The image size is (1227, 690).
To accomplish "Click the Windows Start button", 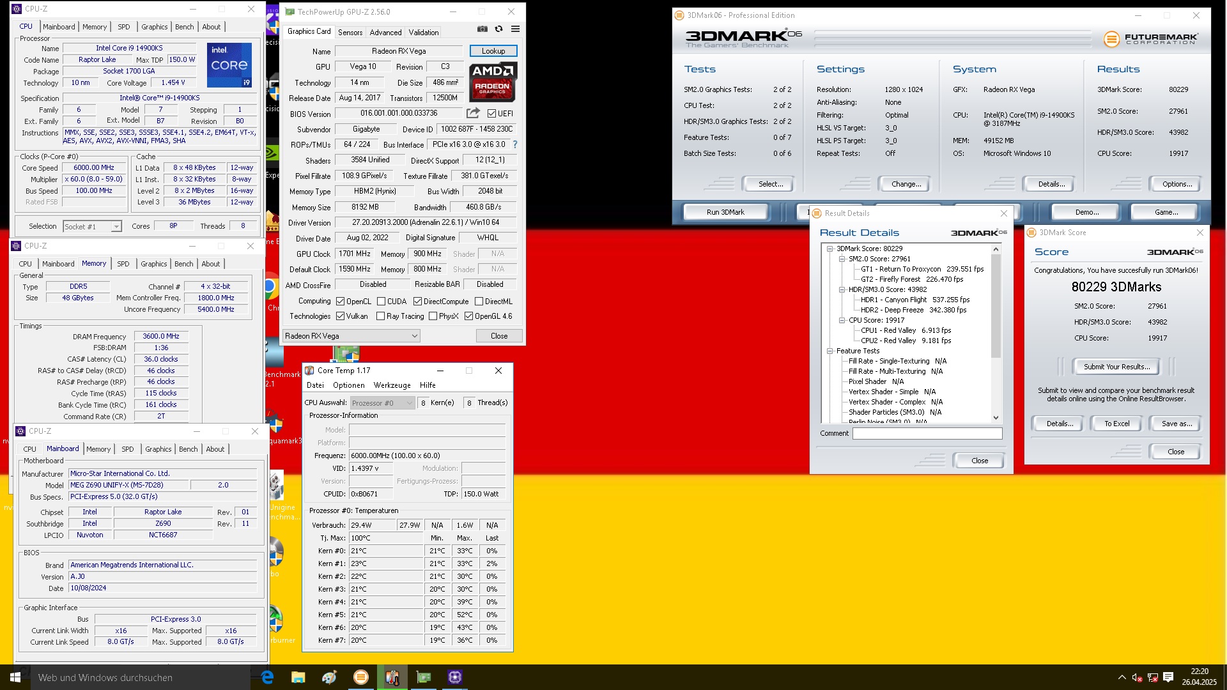I will click(15, 677).
